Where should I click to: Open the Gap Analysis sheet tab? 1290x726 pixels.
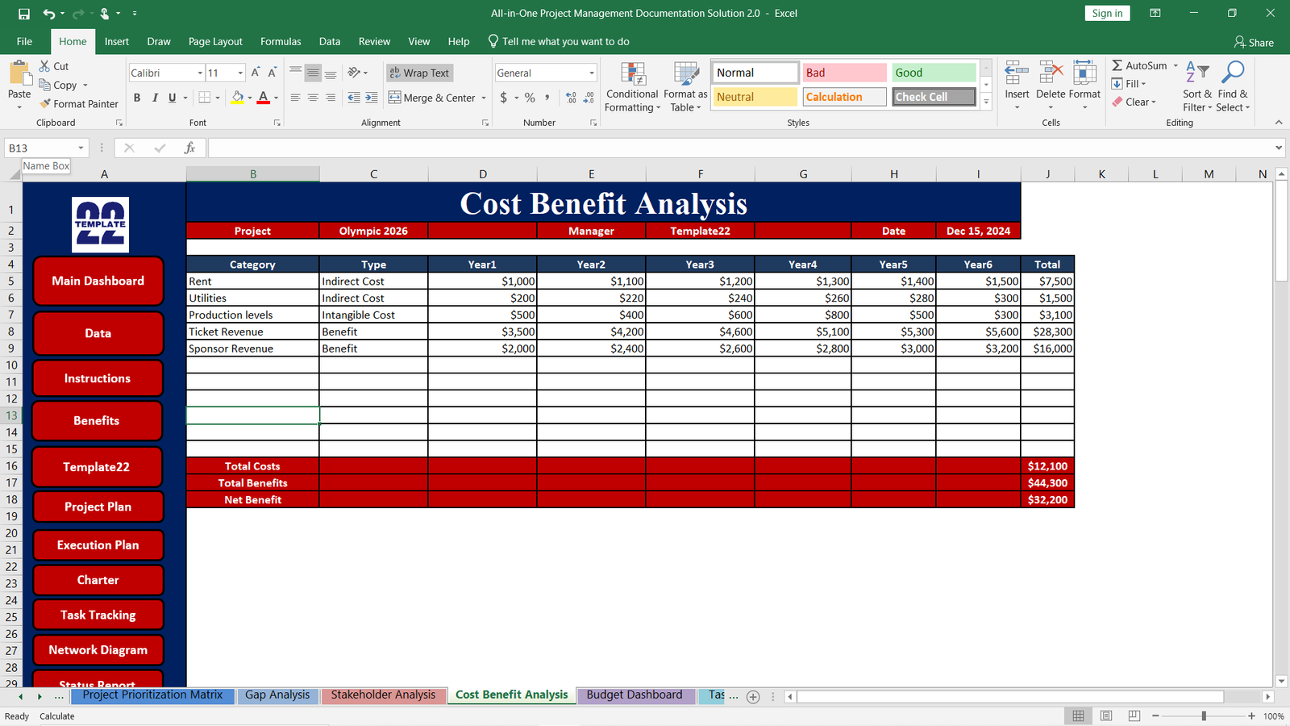point(277,695)
